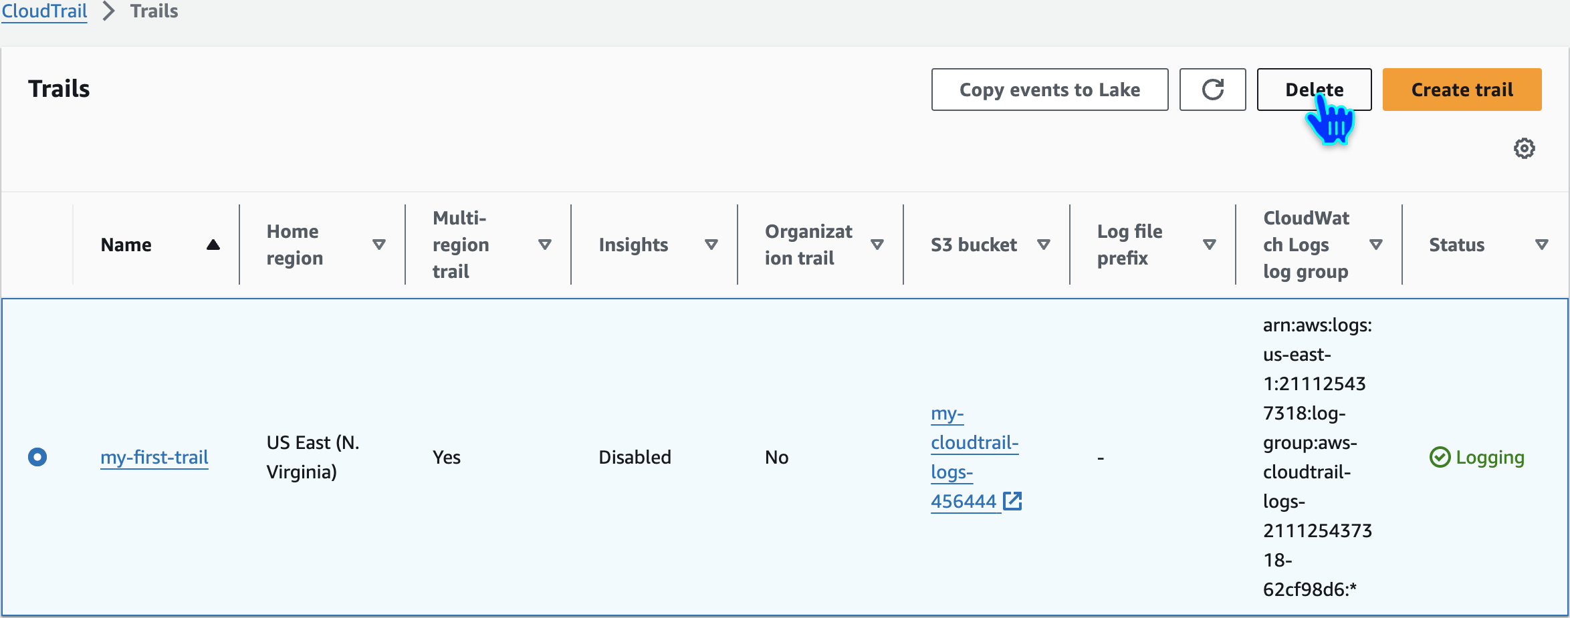Sort by Log file prefix column arrow
The width and height of the screenshot is (1570, 618).
(x=1210, y=245)
